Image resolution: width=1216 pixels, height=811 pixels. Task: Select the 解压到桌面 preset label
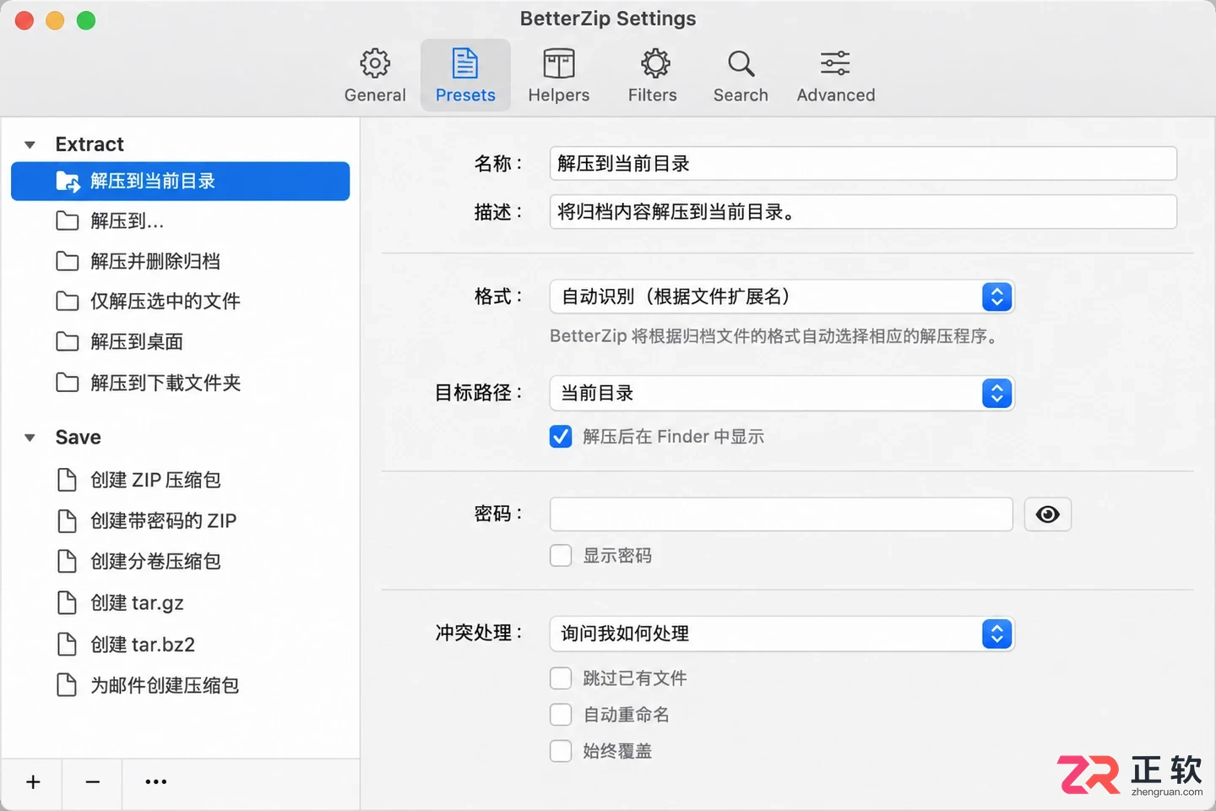pyautogui.click(x=137, y=341)
